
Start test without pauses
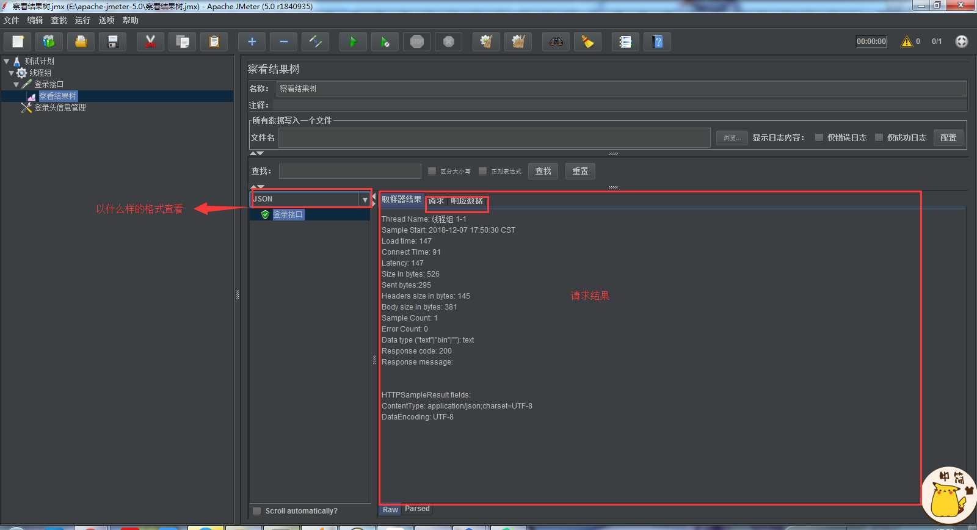385,42
